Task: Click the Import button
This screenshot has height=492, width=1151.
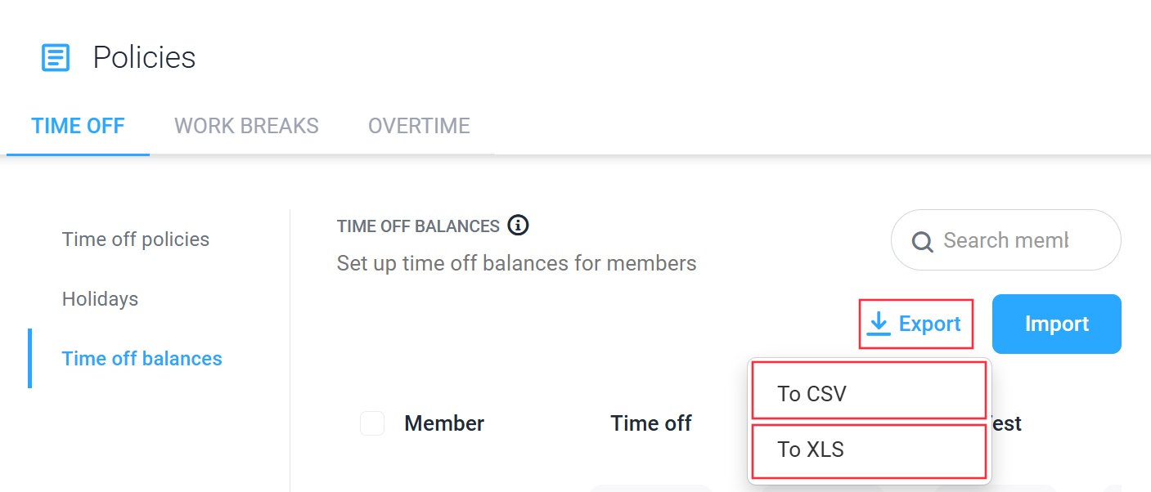Action: coord(1057,324)
